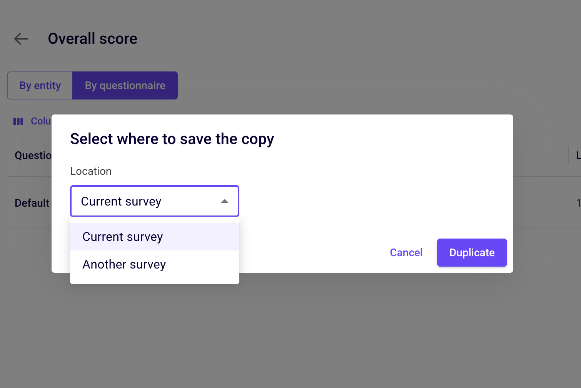
Task: Click the column divider line near right header
Action: 568,155
